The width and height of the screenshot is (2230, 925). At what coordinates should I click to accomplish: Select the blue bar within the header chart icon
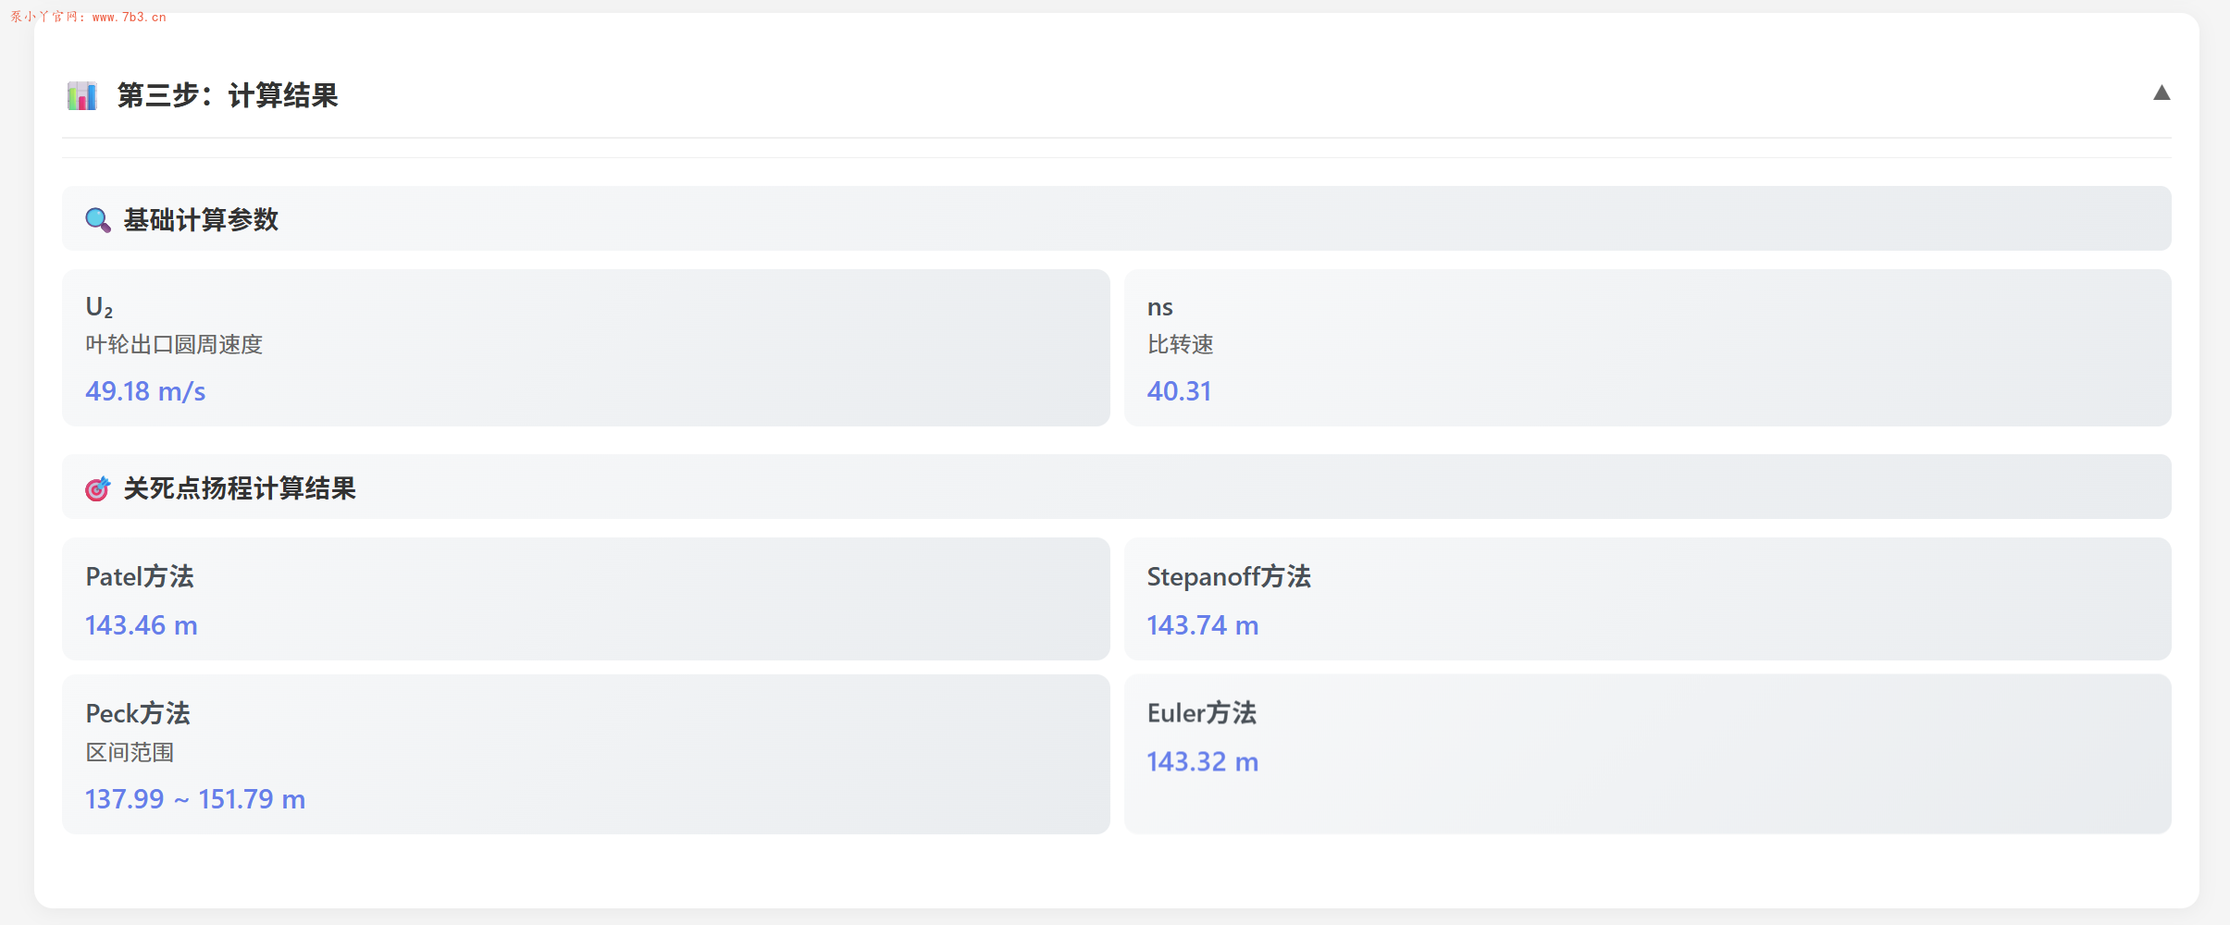[x=92, y=97]
